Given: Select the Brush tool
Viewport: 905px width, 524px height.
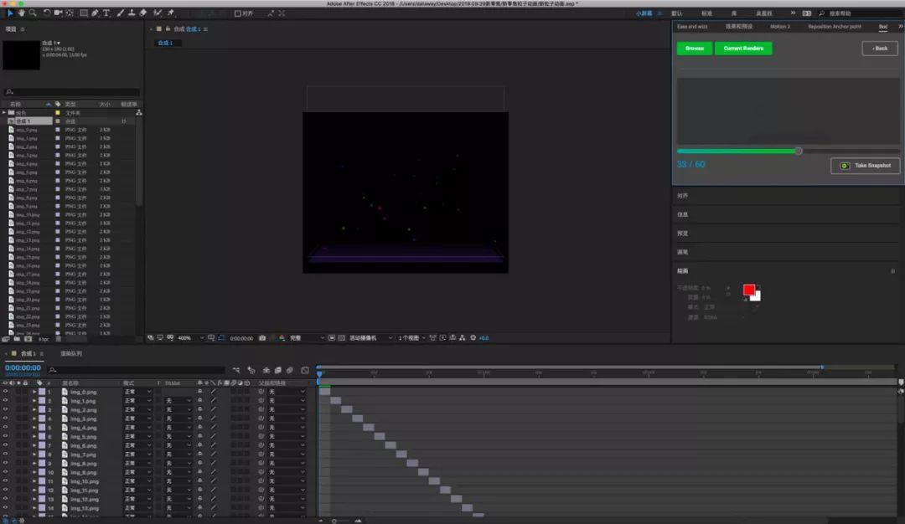Looking at the screenshot, I should point(121,13).
